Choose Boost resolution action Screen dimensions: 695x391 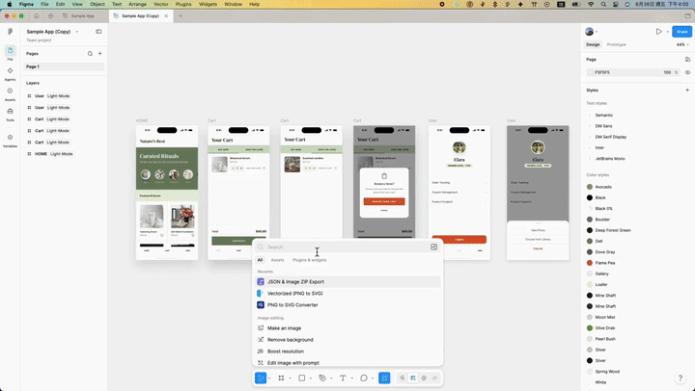tap(347, 352)
